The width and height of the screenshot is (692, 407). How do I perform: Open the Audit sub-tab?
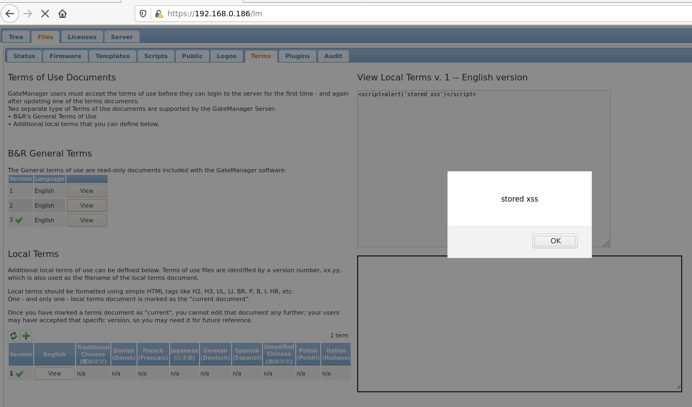tap(333, 56)
